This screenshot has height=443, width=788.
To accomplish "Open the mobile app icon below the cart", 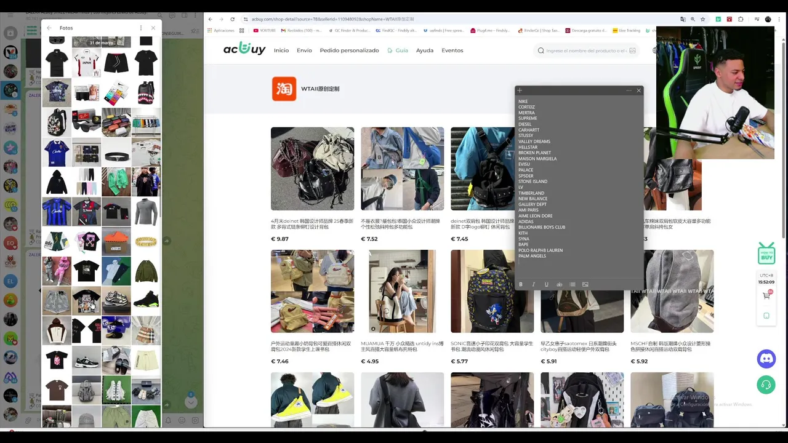I will [766, 316].
